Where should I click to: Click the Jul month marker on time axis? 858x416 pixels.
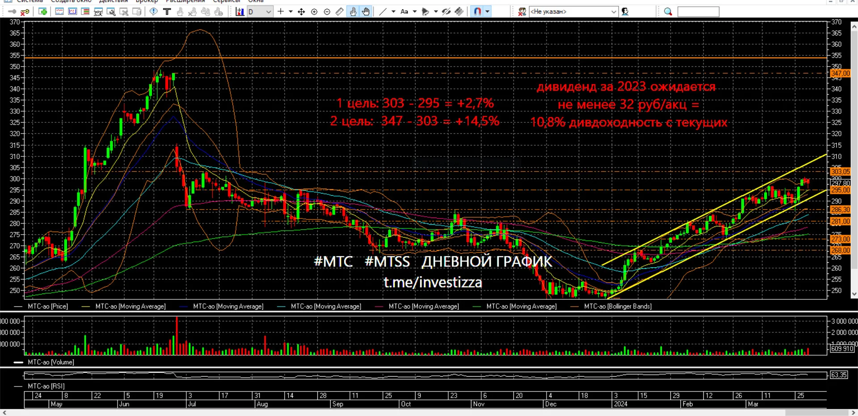pyautogui.click(x=192, y=404)
